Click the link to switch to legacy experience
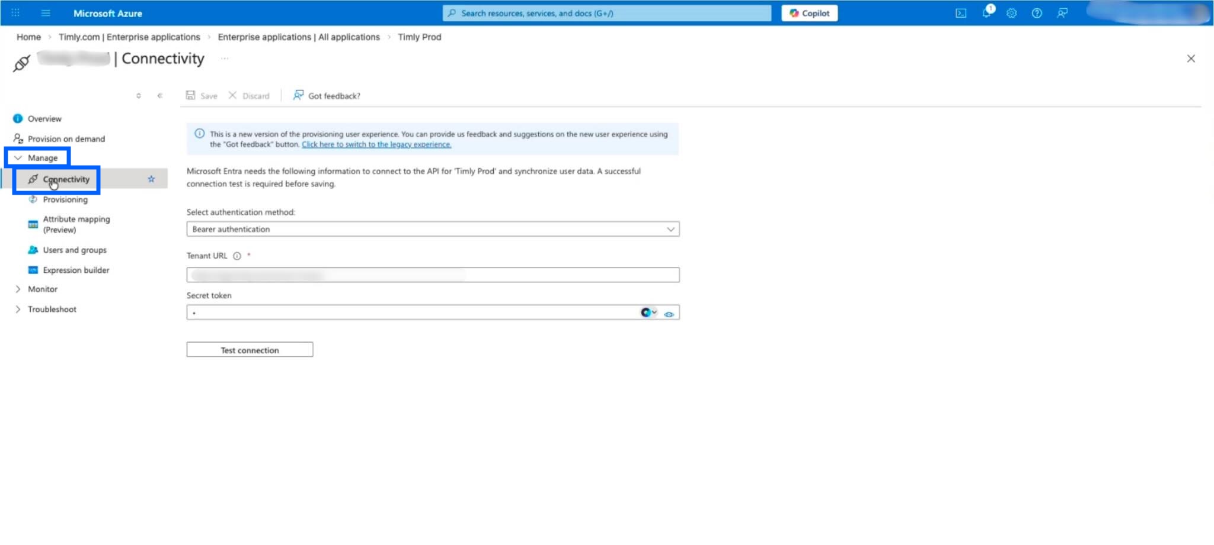Viewport: 1214px width, 545px height. point(376,144)
